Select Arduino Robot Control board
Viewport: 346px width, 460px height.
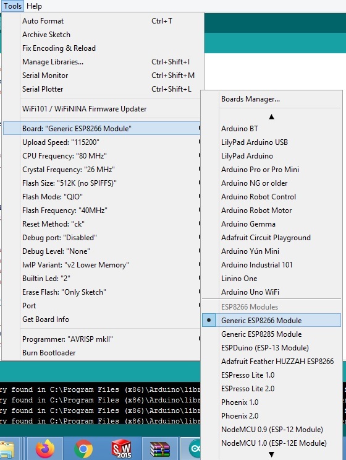(x=271, y=196)
